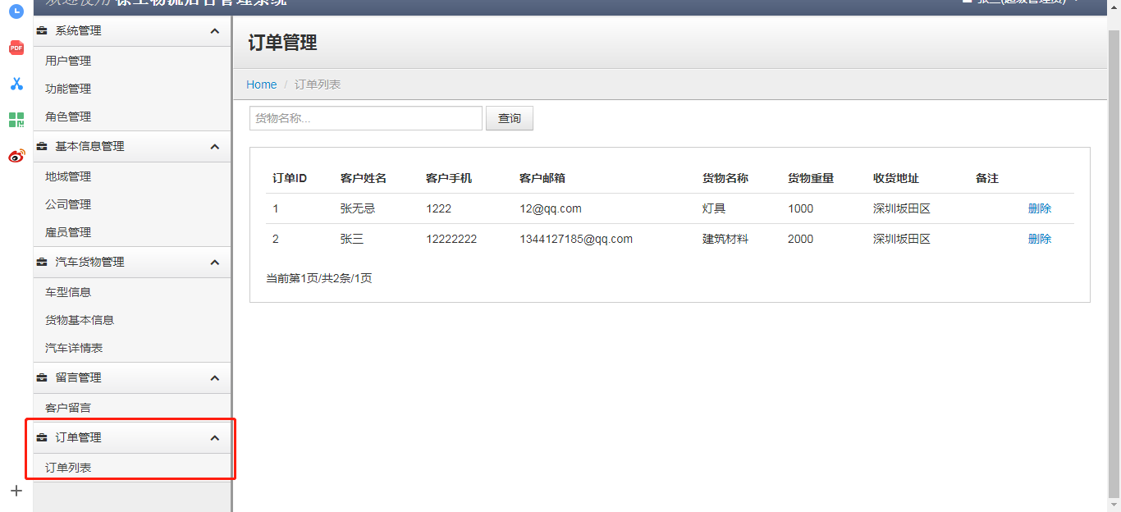Delete the 建筑材料 order row
This screenshot has width=1121, height=512.
click(1039, 239)
